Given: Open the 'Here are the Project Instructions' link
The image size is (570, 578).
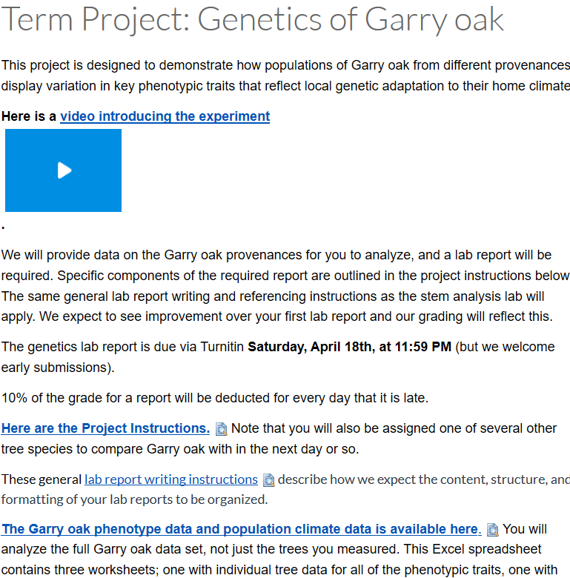Looking at the screenshot, I should [x=105, y=428].
